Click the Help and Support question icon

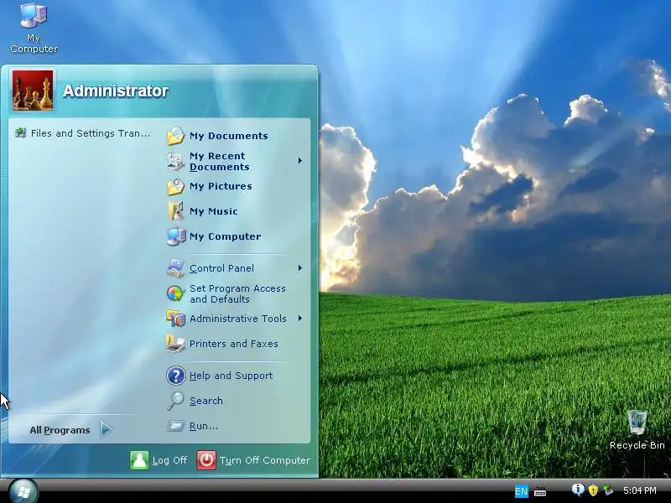click(x=175, y=376)
